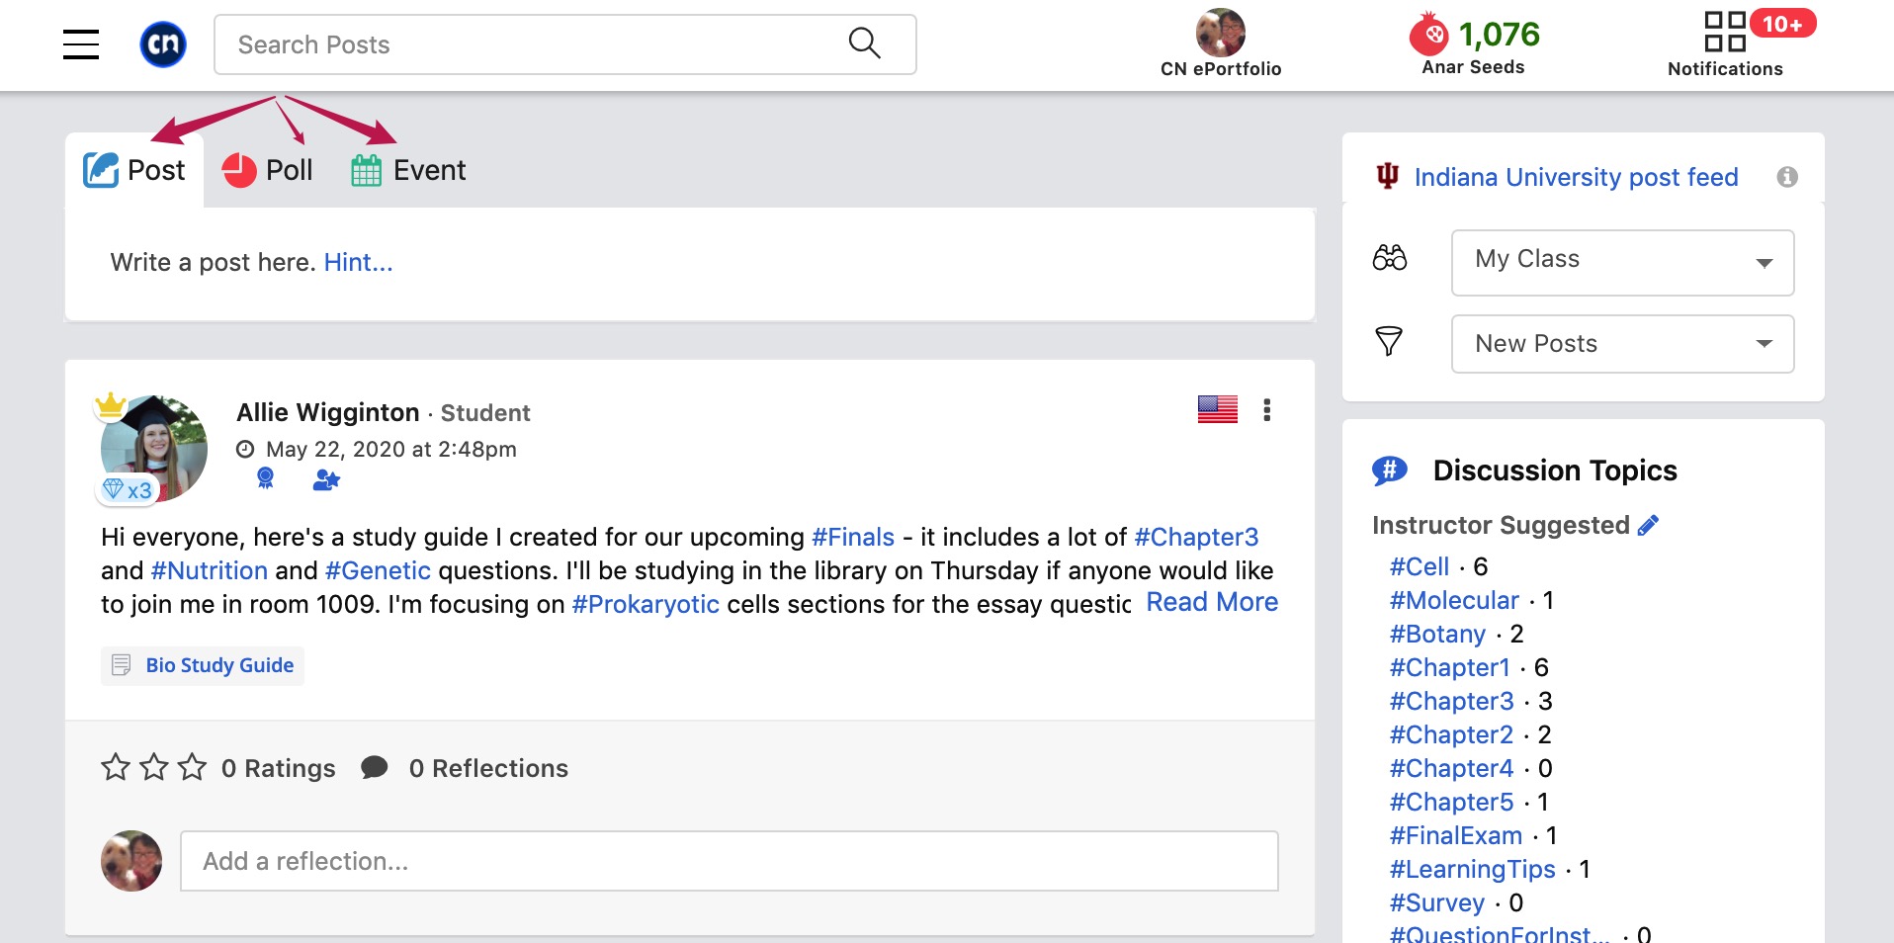Image resolution: width=1894 pixels, height=943 pixels.
Task: Rate the post two stars
Action: click(154, 767)
